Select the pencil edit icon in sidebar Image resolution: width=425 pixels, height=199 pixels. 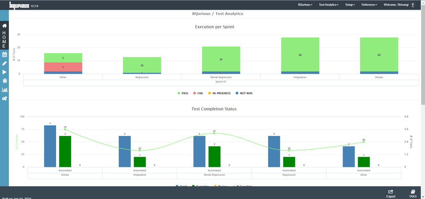(x=4, y=64)
